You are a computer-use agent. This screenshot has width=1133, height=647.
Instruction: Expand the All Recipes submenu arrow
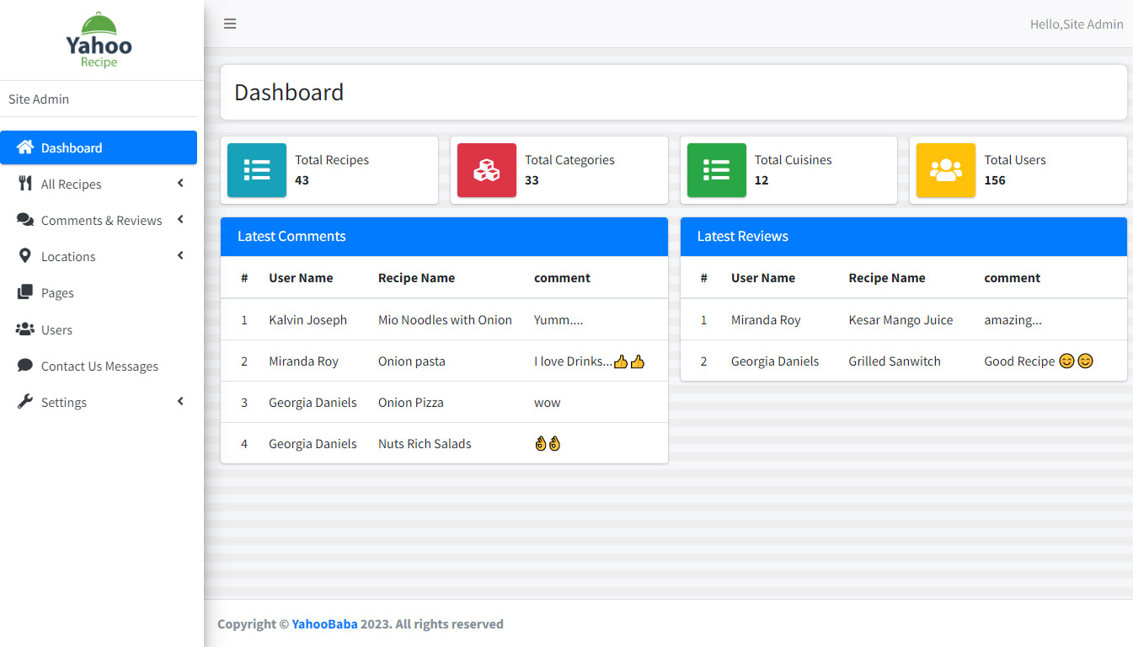click(x=180, y=184)
